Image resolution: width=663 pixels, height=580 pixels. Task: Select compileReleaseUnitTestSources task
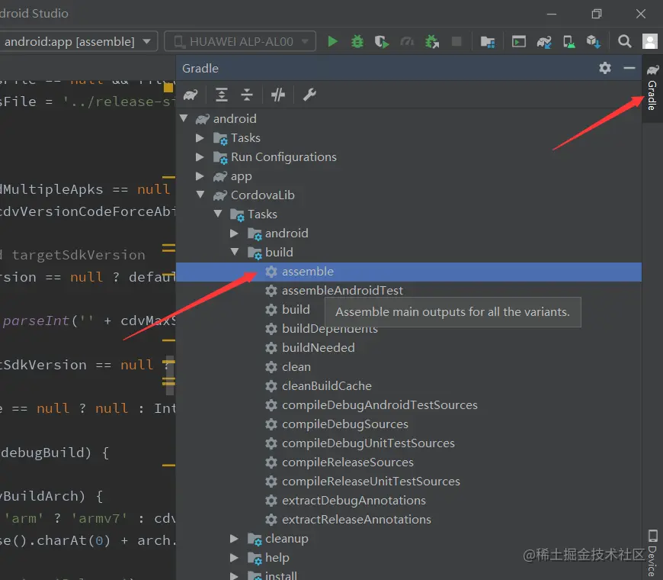click(371, 481)
